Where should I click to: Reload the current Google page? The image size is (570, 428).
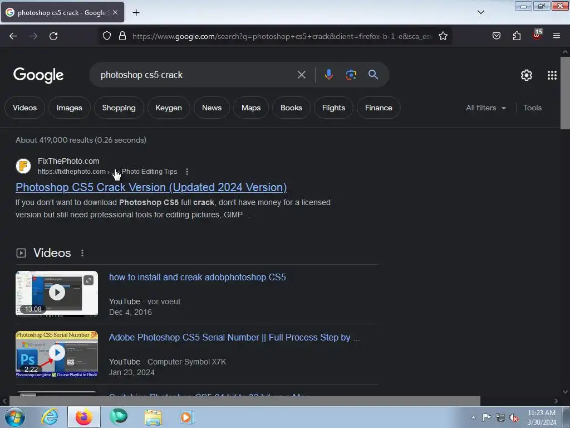pyautogui.click(x=53, y=36)
